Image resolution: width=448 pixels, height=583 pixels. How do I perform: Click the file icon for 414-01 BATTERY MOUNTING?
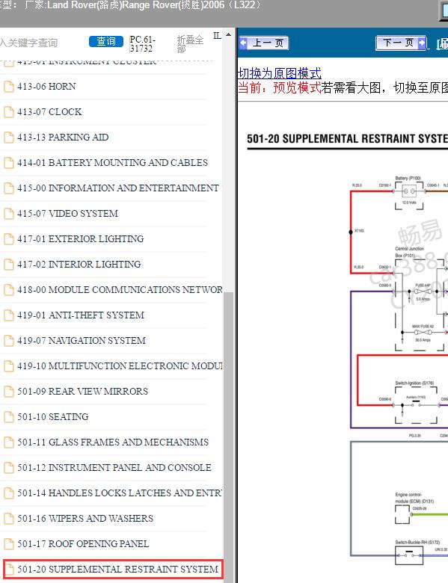click(8, 163)
